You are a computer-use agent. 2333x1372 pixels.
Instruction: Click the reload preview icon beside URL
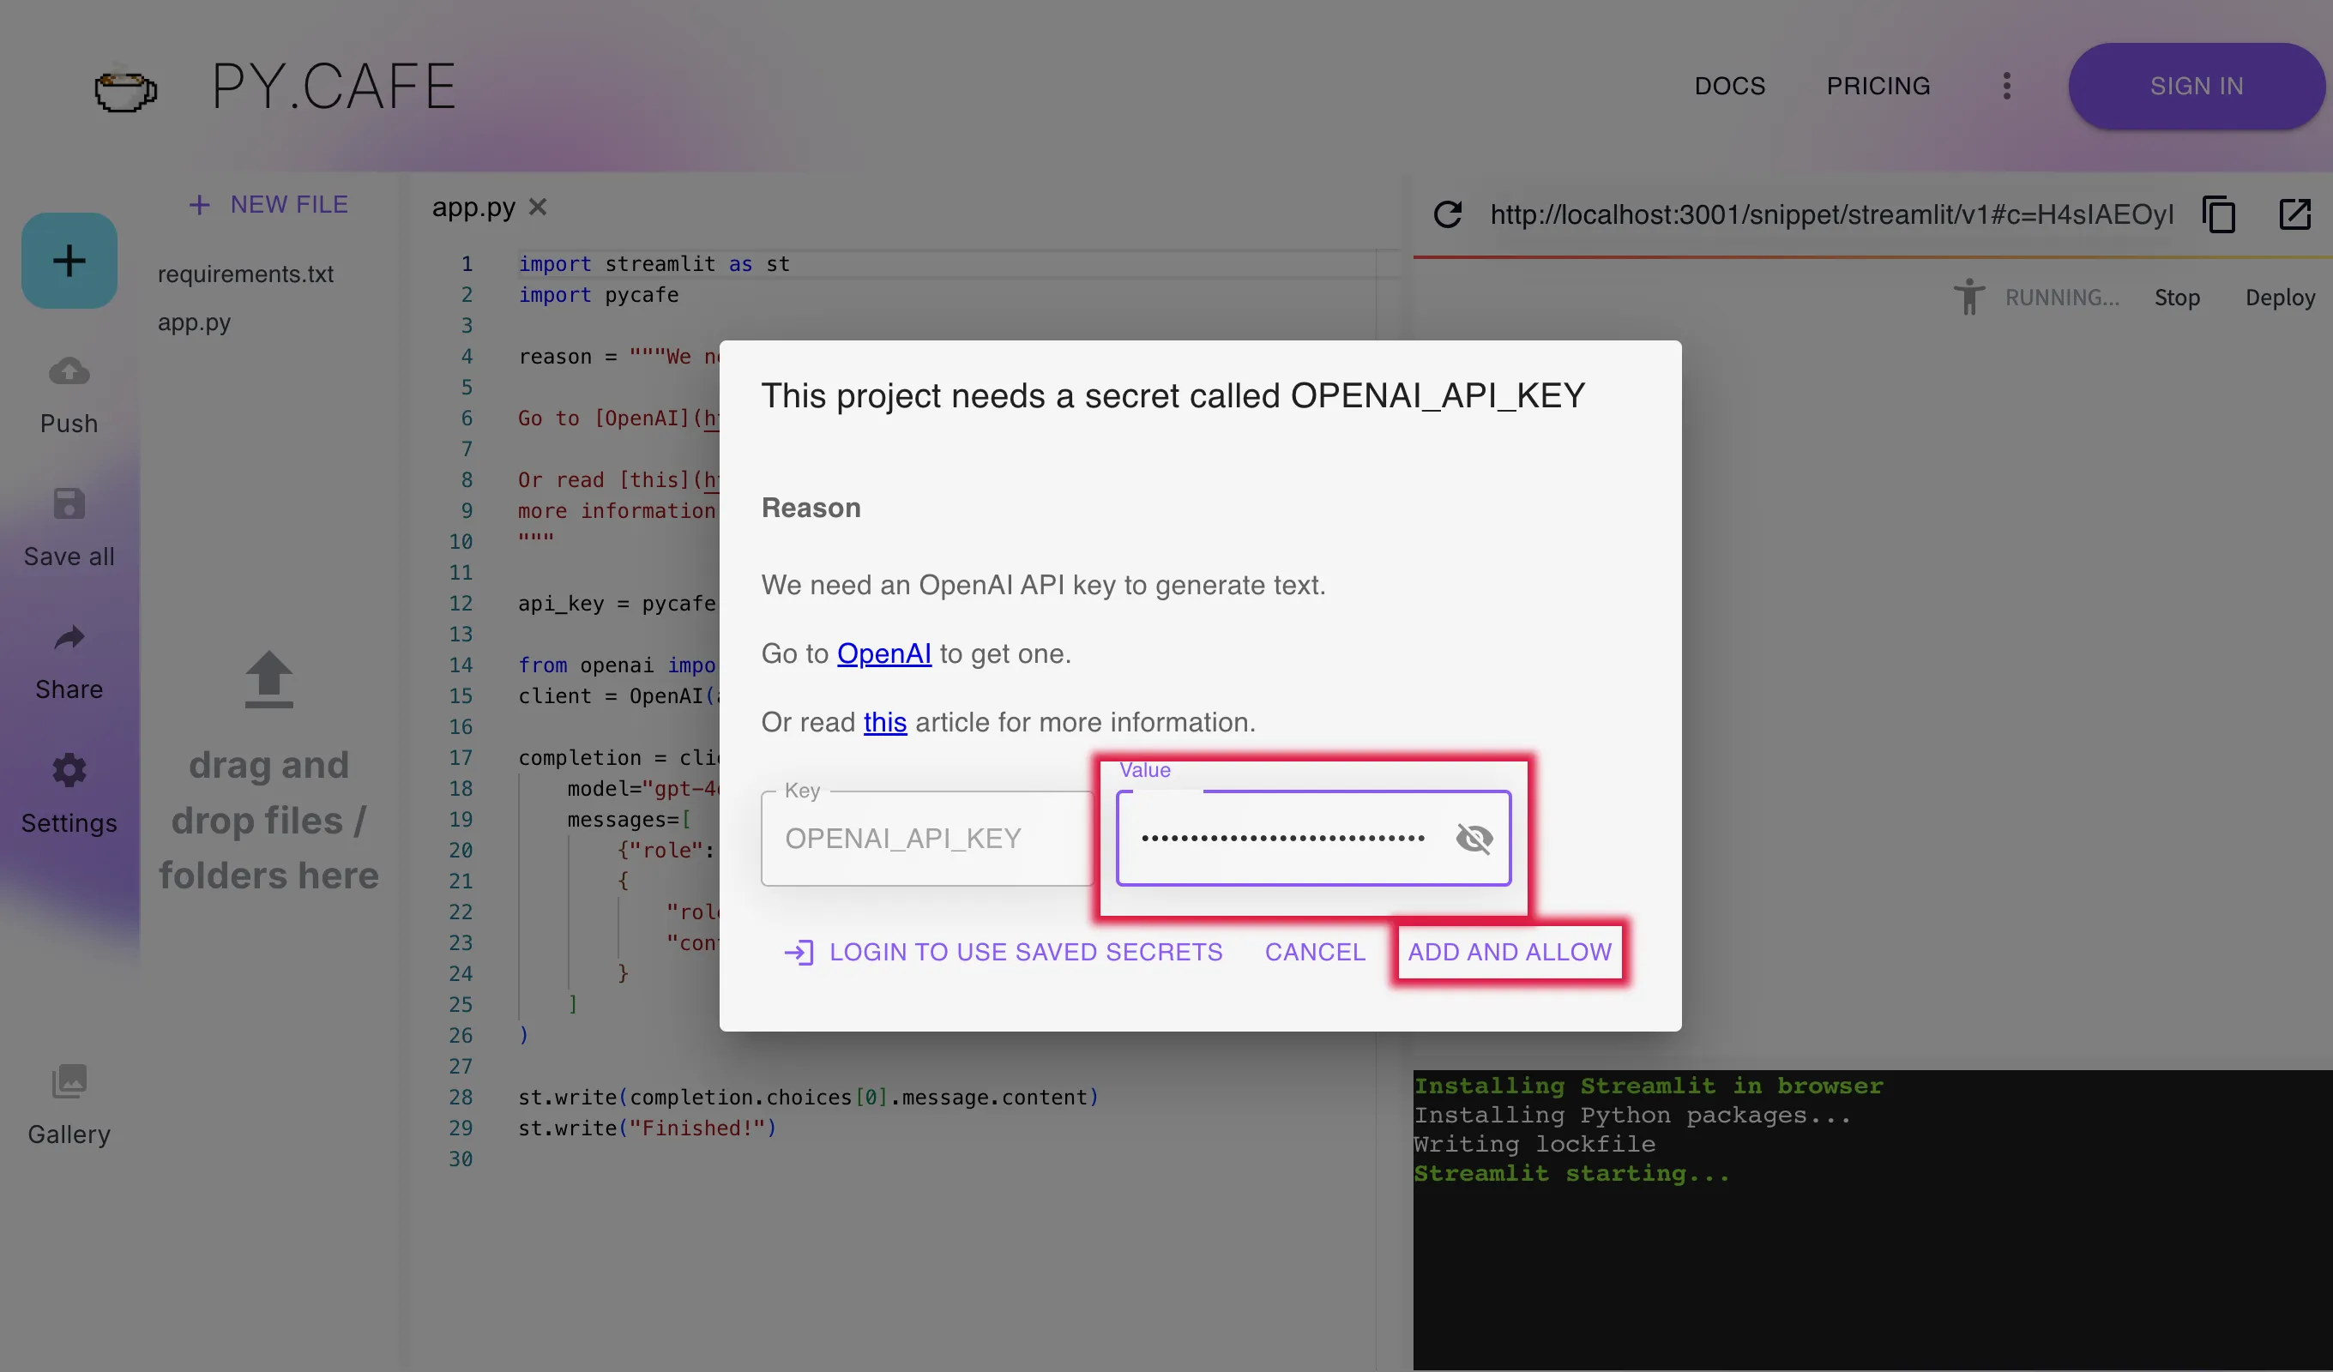(1448, 214)
